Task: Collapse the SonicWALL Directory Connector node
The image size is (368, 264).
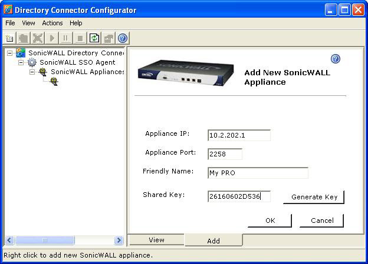Action: [x=9, y=53]
